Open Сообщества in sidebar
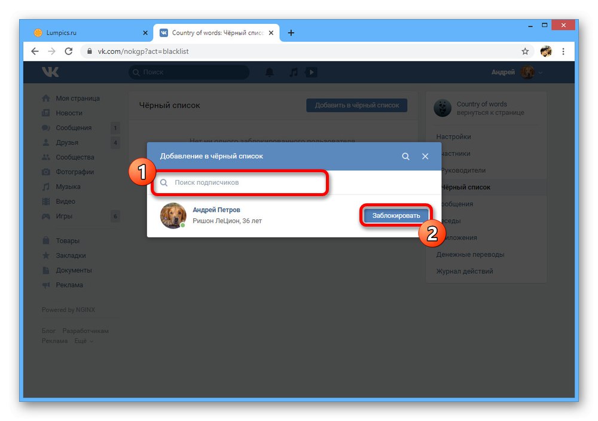This screenshot has height=421, width=598. pyautogui.click(x=75, y=157)
